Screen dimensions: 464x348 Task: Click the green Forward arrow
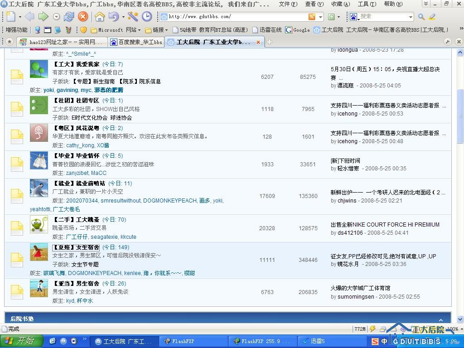[43, 17]
